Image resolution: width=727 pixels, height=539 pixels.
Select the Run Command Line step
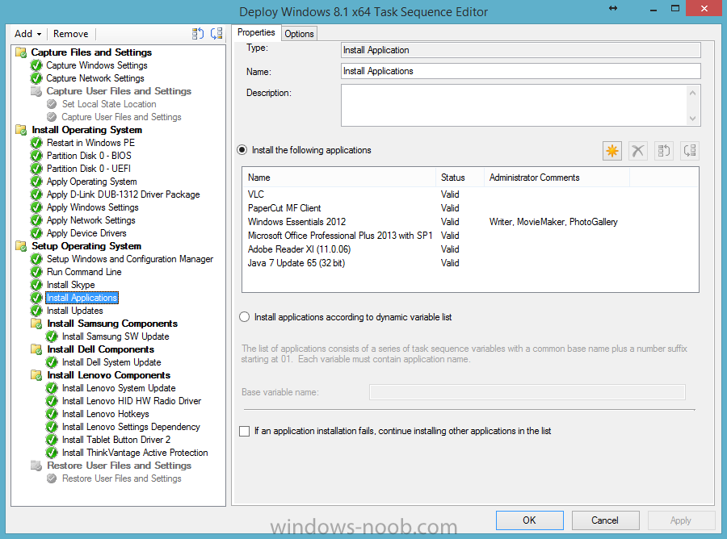point(84,272)
